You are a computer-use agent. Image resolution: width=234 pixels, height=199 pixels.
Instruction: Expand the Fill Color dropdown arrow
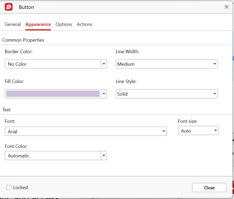[104, 94]
